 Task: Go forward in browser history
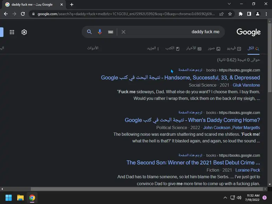point(14,14)
